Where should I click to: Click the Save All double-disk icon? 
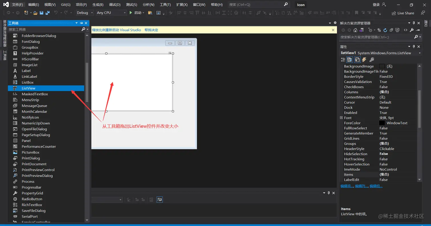tap(47, 13)
